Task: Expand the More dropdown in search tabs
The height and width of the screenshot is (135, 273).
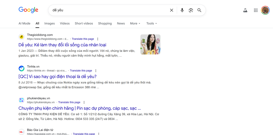Action: click(x=135, y=23)
